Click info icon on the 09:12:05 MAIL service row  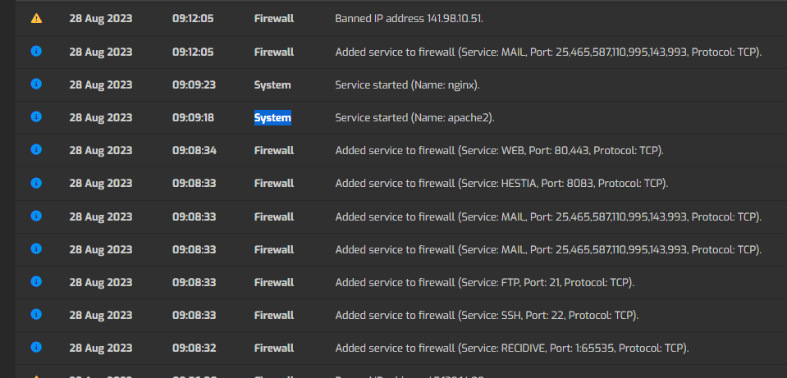click(36, 51)
